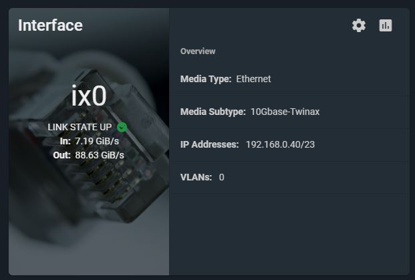The width and height of the screenshot is (415, 280).
Task: Select the Ethernet media type value
Action: point(254,79)
